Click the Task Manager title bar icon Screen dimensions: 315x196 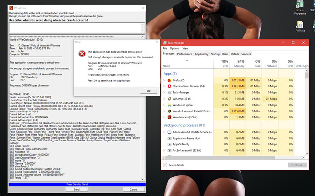(x=165, y=43)
